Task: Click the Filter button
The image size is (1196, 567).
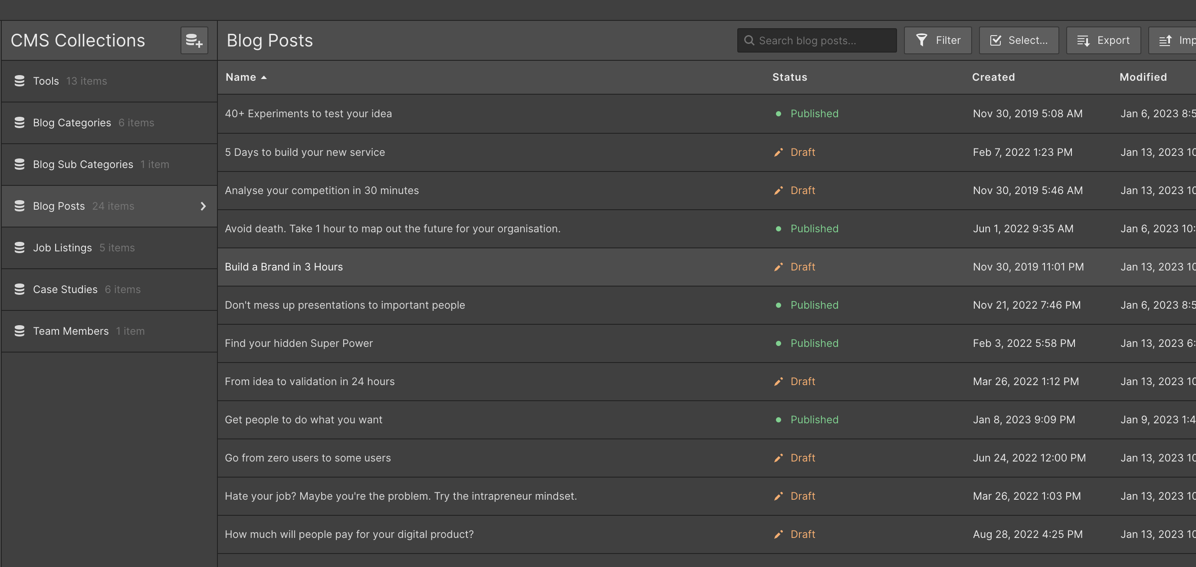Action: click(937, 40)
